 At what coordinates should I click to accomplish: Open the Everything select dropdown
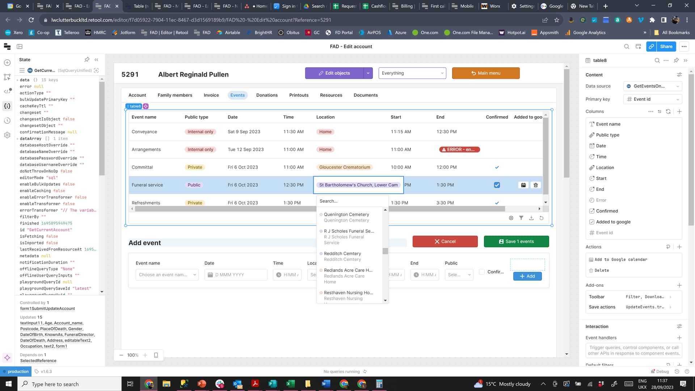click(412, 73)
